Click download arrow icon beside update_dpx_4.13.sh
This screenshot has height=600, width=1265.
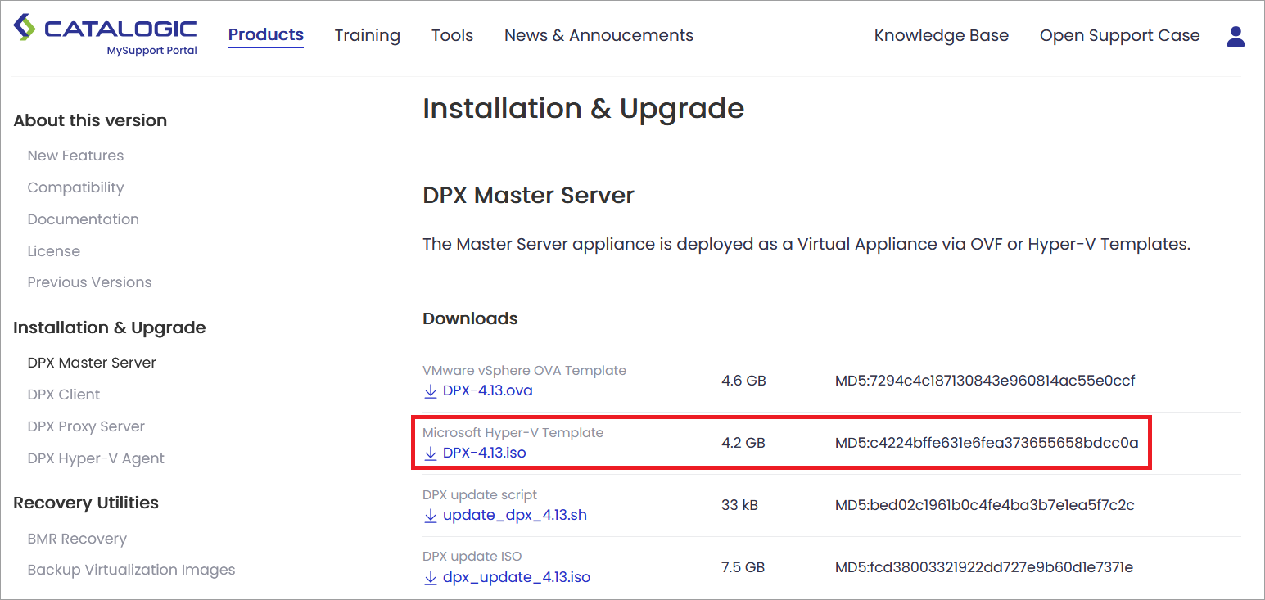(431, 516)
